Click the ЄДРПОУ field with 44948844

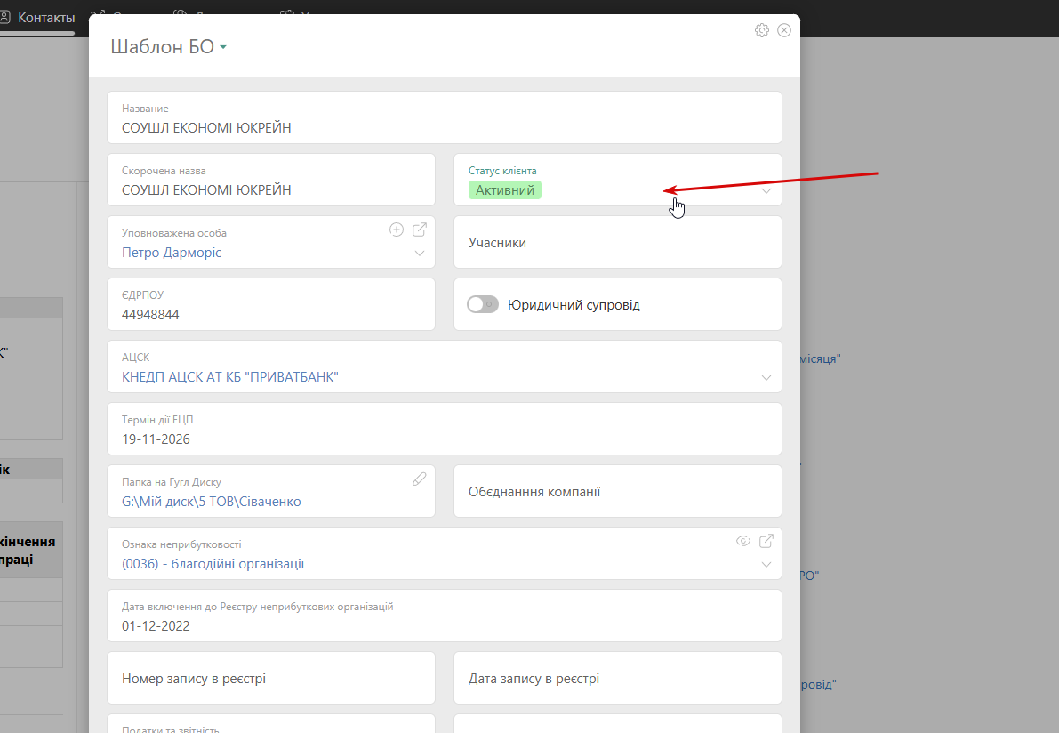click(271, 304)
